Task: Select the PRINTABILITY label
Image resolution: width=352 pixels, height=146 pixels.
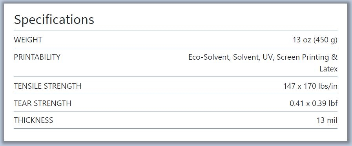Action: point(37,57)
